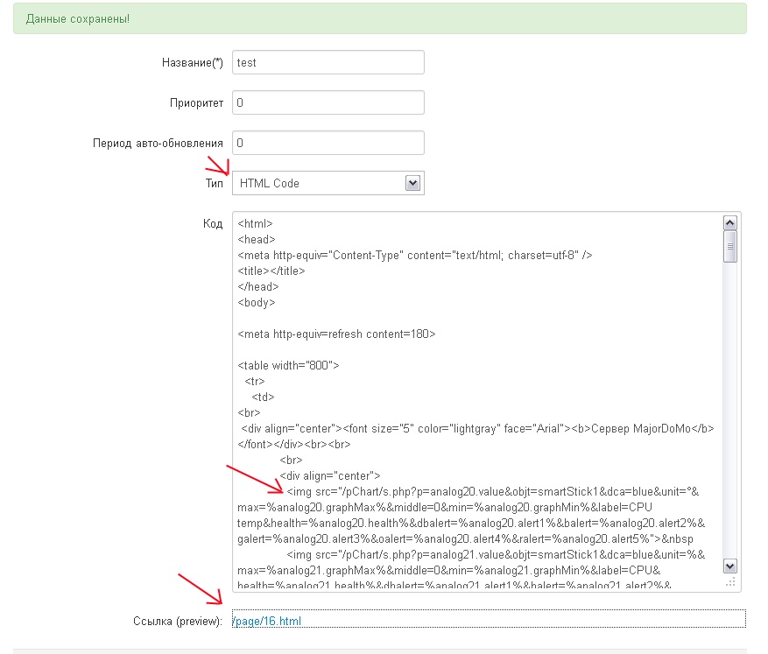Open the /page/16.html preview link

click(x=268, y=621)
